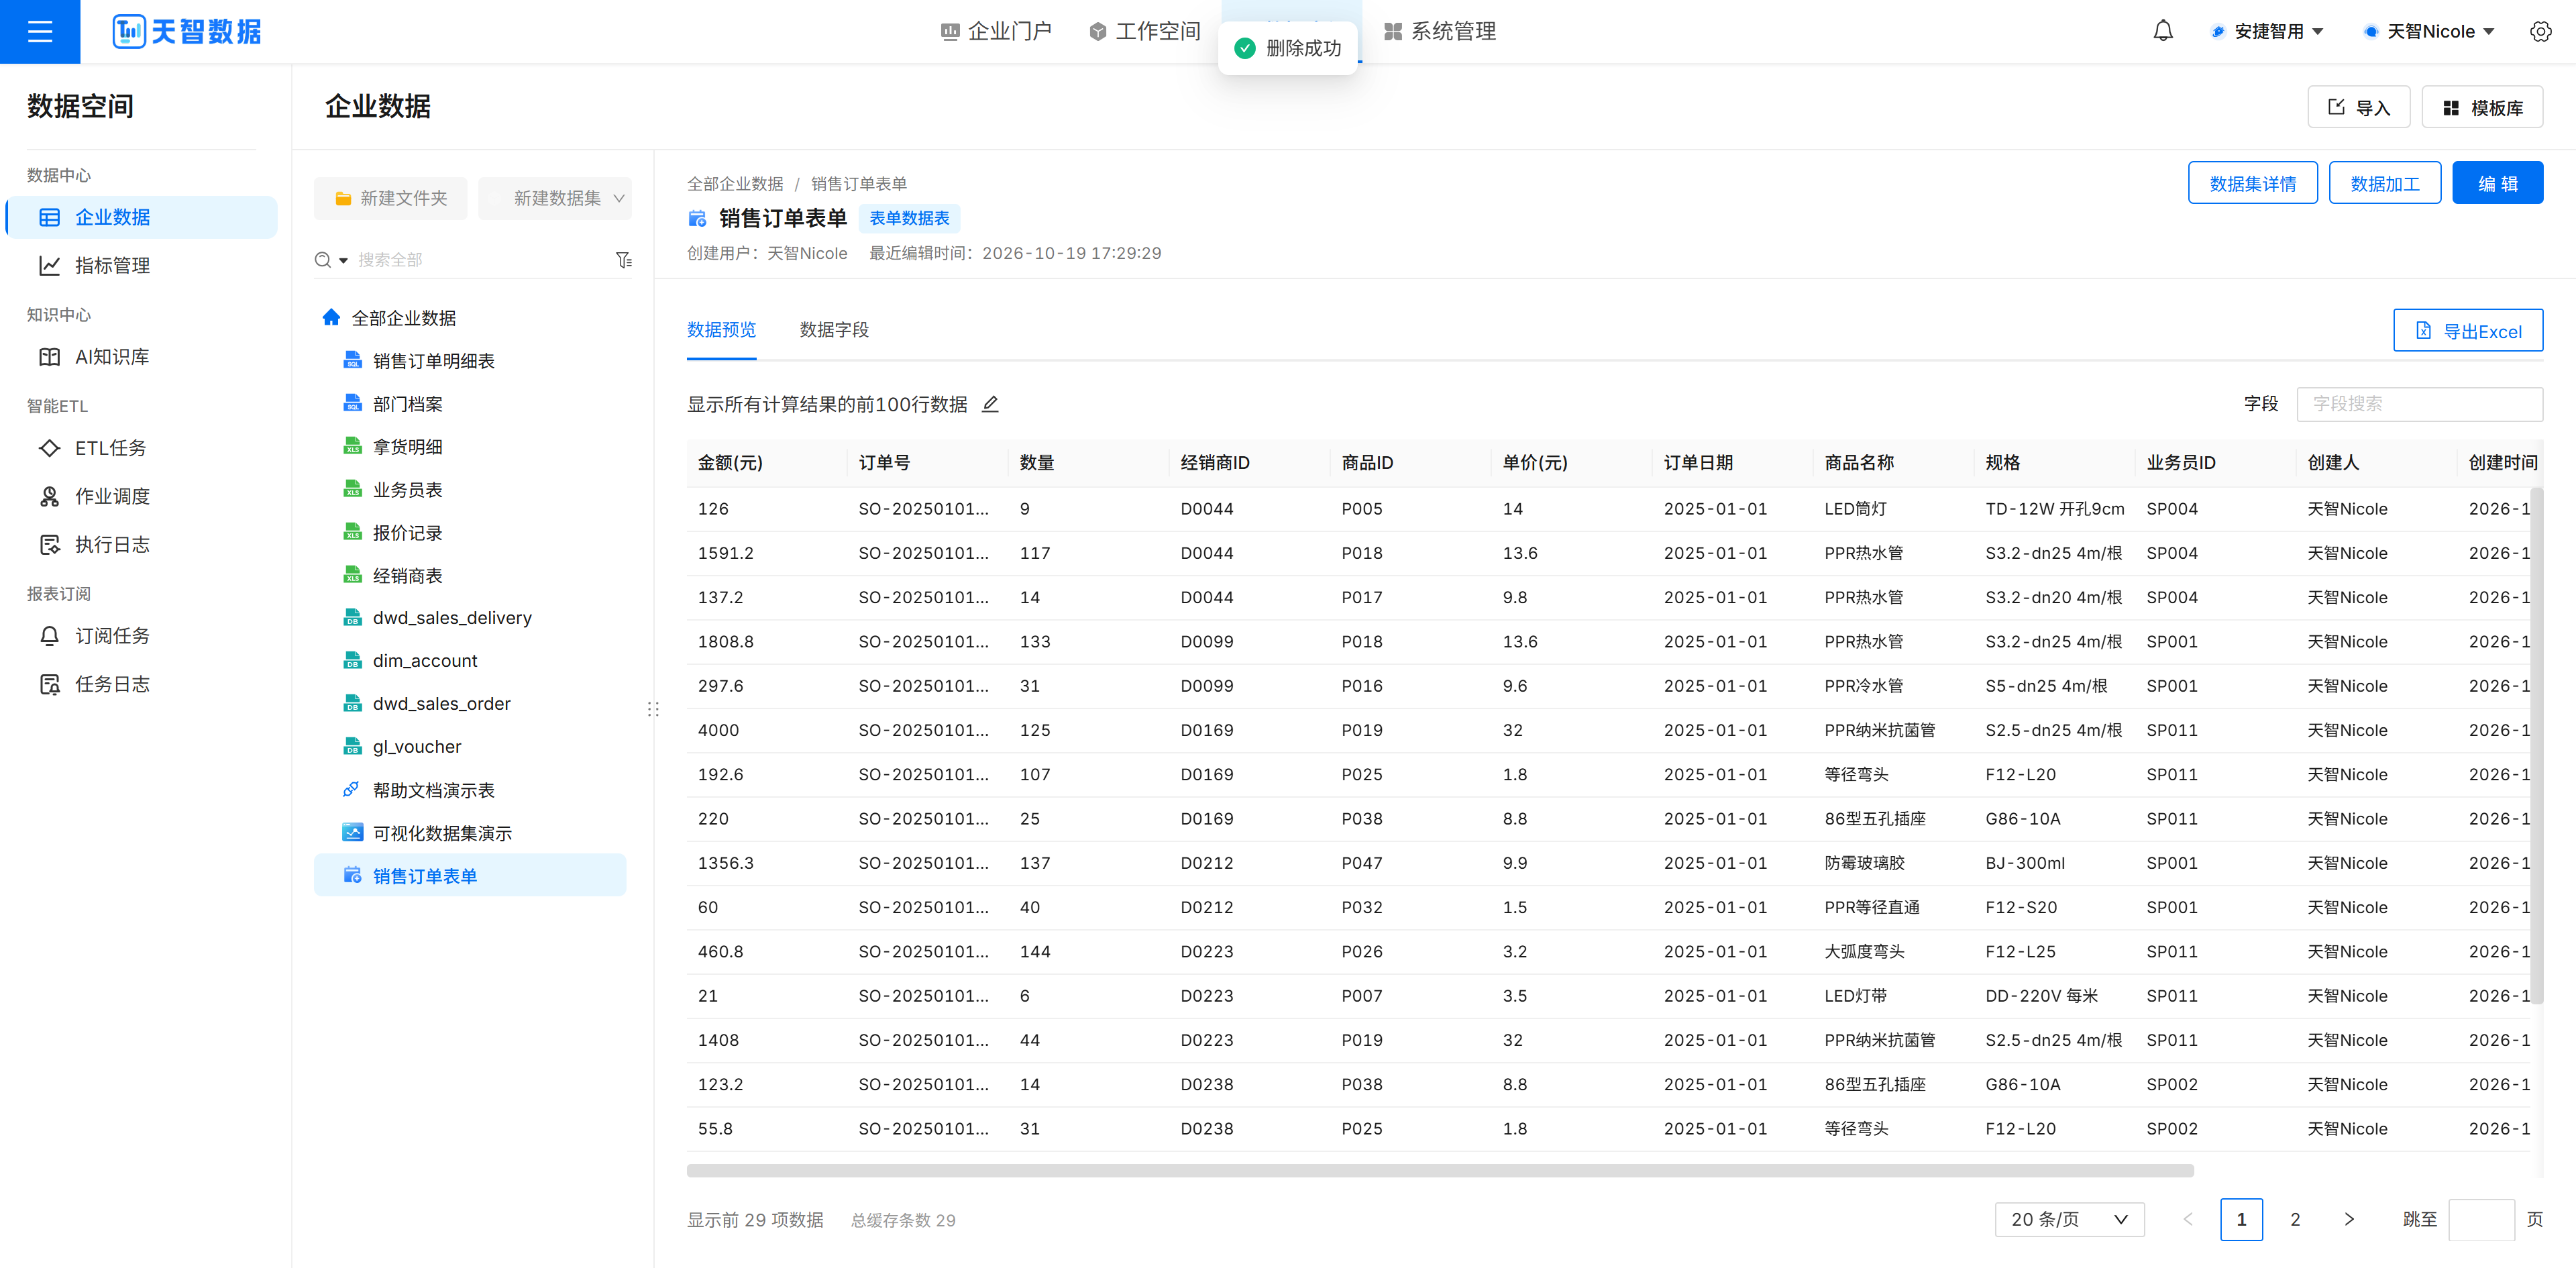Click the 数据集详情 button
This screenshot has height=1268, width=2576.
pos(2252,183)
